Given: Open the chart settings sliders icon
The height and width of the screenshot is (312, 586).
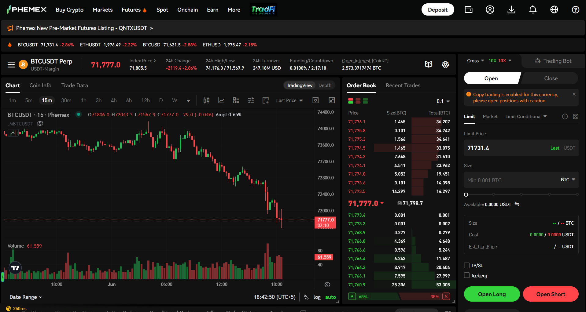Looking at the screenshot, I should click(251, 100).
